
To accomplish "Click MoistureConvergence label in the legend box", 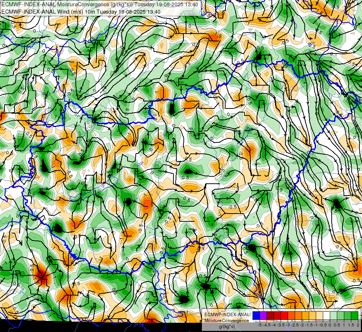I will coord(227,321).
